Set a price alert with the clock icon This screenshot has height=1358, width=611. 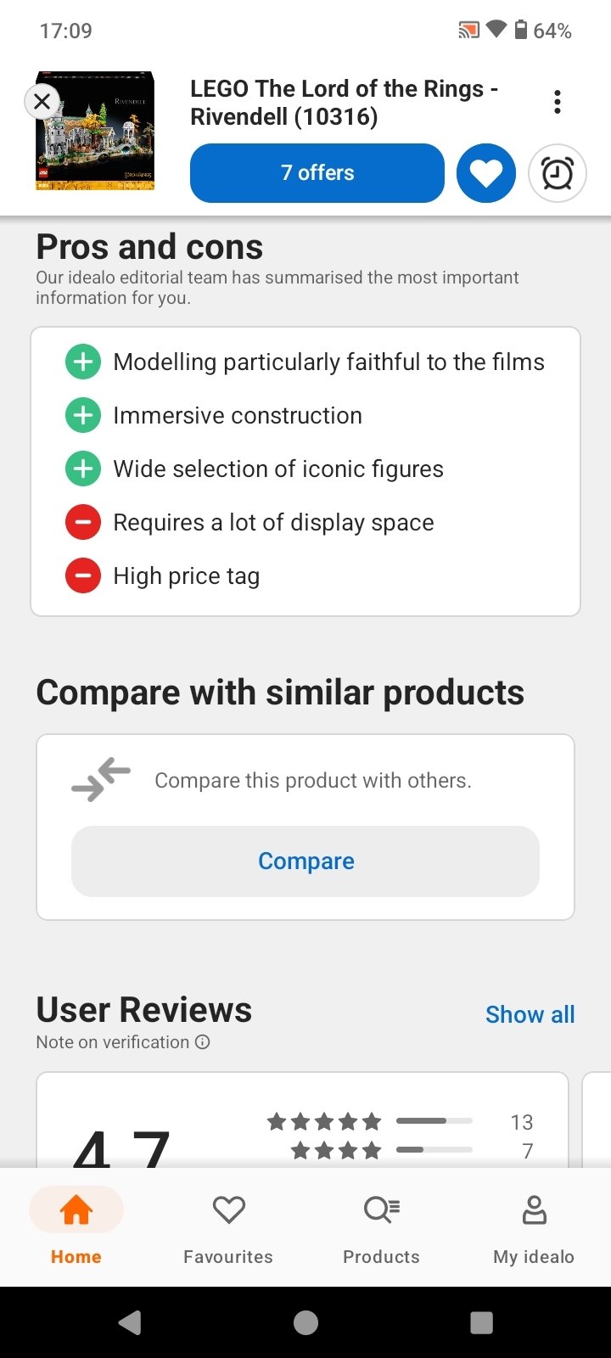558,173
